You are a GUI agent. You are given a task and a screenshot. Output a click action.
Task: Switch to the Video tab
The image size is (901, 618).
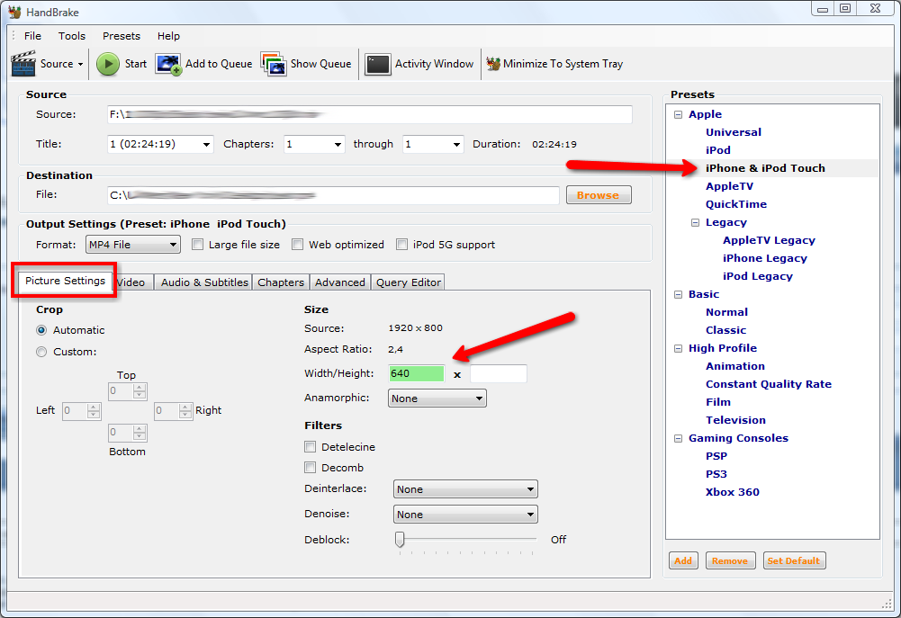point(134,282)
